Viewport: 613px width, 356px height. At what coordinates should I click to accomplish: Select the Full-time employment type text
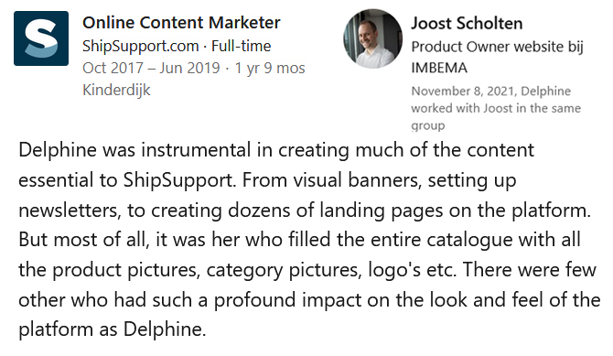[242, 46]
